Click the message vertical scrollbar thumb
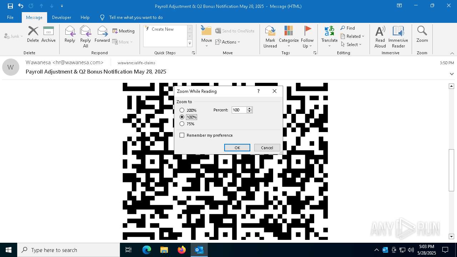The image size is (457, 257). [x=451, y=170]
